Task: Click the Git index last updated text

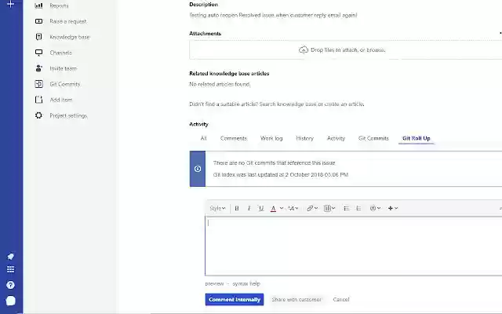Action: coord(281,174)
